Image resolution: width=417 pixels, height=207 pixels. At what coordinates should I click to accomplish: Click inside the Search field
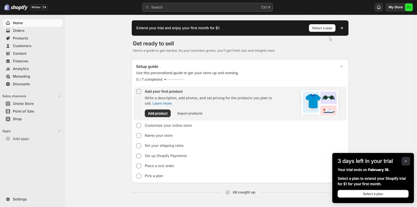[207, 7]
